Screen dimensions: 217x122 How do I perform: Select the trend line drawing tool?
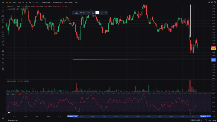pos(3,11)
